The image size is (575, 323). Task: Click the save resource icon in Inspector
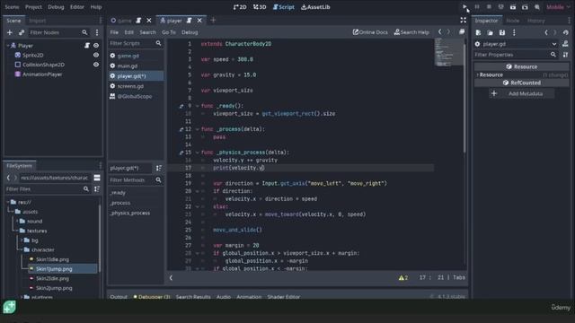502,32
